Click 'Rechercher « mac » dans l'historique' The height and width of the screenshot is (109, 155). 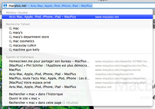coord(78,94)
